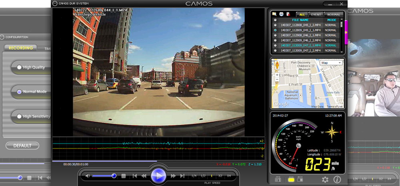The image size is (400, 186).
Task: Select file name 140307_113009_047_I_1.MP4
Action: [x=300, y=45]
